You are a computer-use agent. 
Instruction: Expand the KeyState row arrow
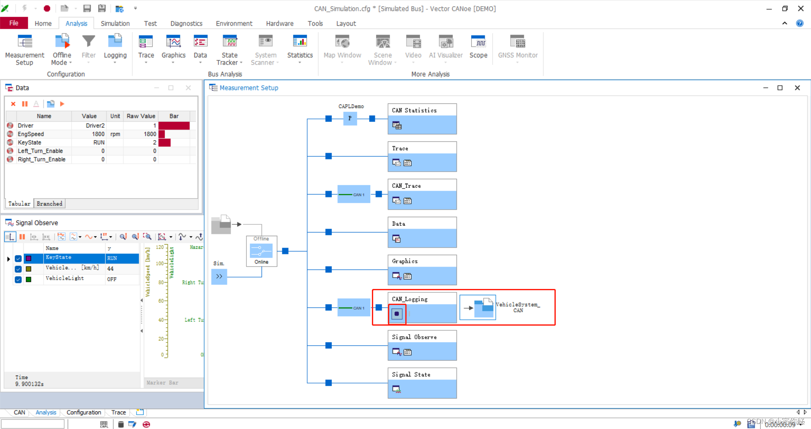point(8,259)
